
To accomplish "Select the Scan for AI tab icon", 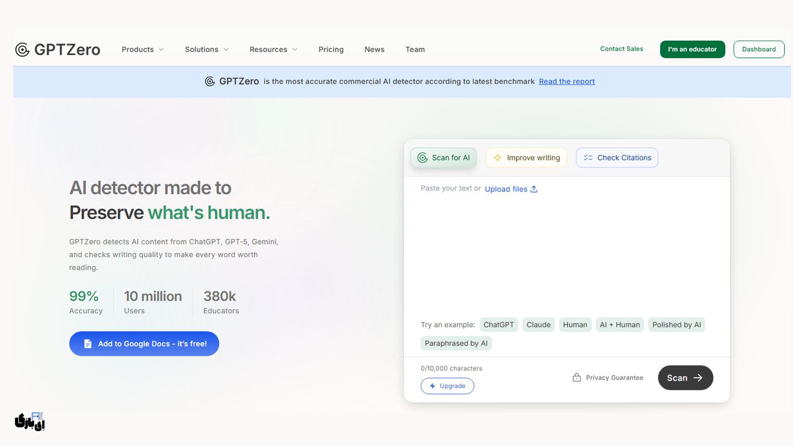I will (423, 157).
